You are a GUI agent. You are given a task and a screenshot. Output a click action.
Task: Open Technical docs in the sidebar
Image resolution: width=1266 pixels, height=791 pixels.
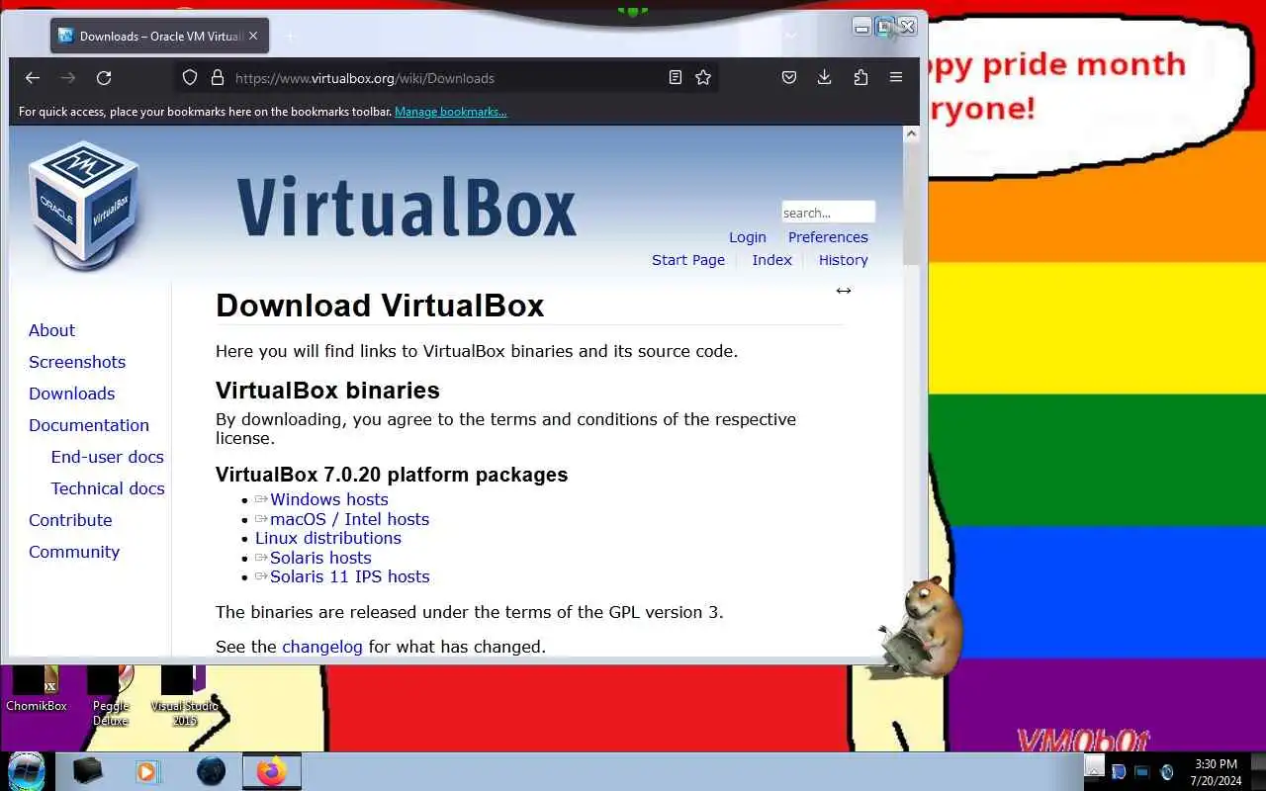point(108,488)
